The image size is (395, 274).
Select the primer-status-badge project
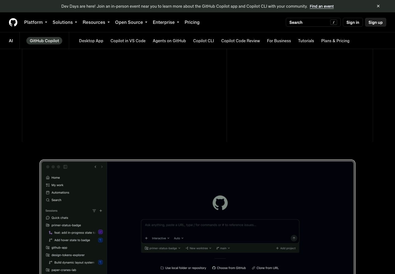[x=63, y=225]
